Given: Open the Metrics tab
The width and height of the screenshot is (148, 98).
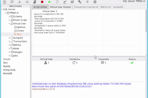Looking at the screenshot, I should (x=105, y=7).
